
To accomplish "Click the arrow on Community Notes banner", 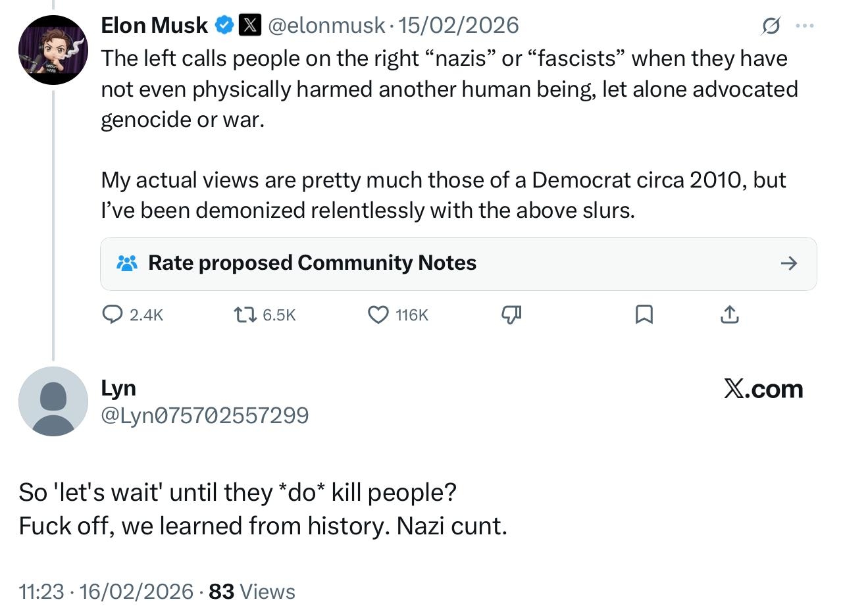I will click(x=788, y=263).
